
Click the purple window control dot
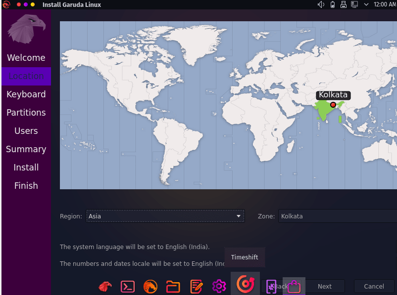pyautogui.click(x=26, y=4)
